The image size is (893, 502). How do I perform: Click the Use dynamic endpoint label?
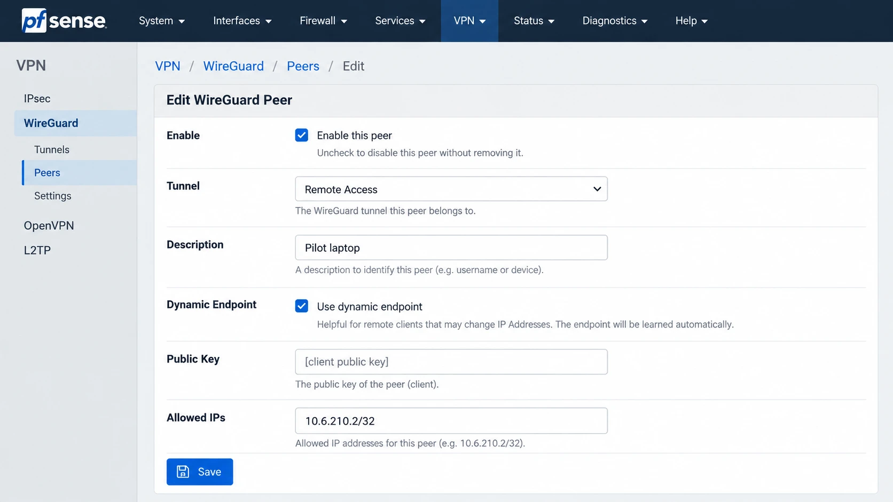pyautogui.click(x=370, y=307)
